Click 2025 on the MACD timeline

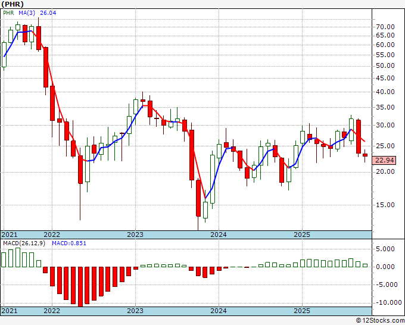coord(302,311)
